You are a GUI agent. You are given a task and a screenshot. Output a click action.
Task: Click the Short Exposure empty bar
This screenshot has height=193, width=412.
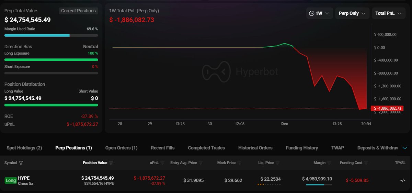[51, 73]
